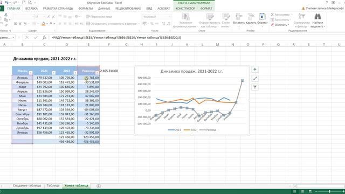345x194 pixels.
Task: Click the Удалить delete cells icon
Action: [251, 17]
